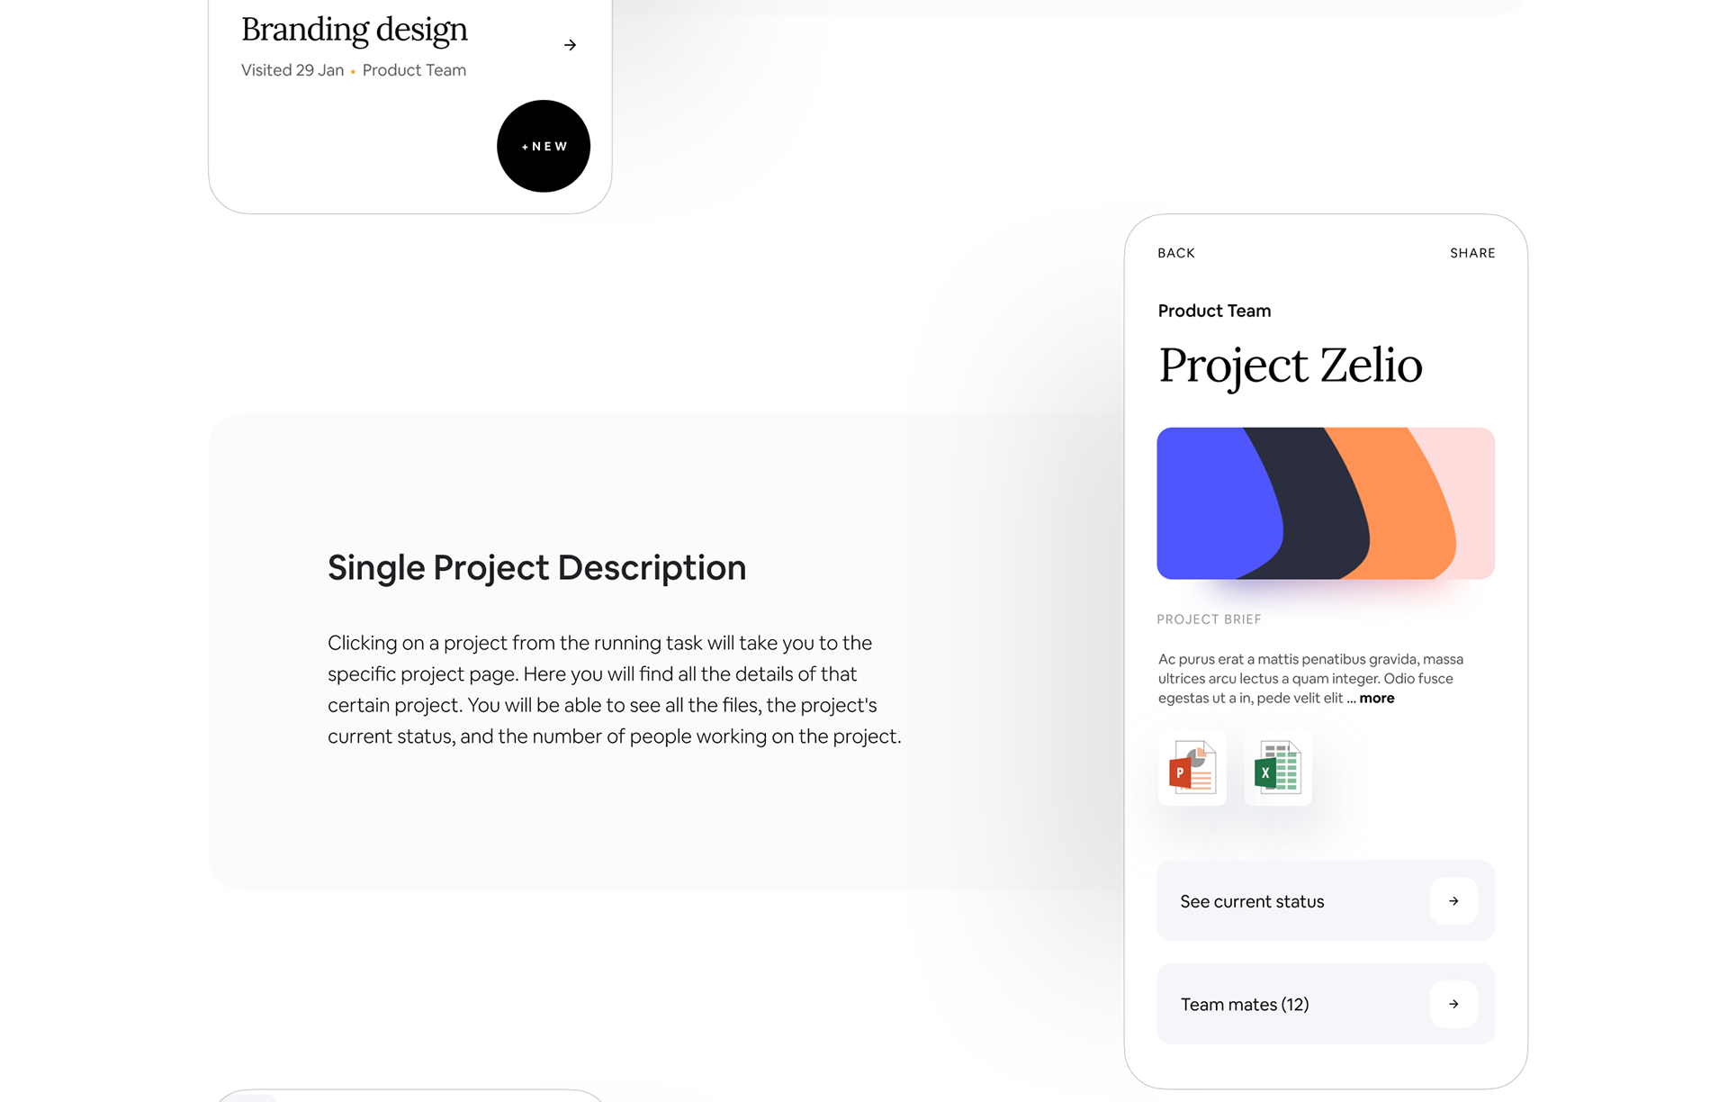
Task: Select the Project Zelio title
Action: pos(1290,366)
